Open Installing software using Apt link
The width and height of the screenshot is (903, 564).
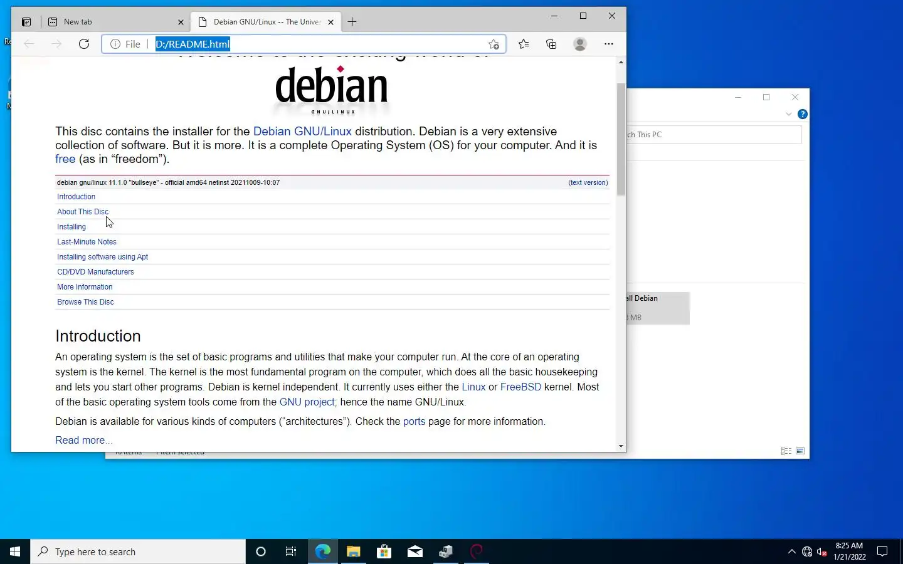point(103,257)
